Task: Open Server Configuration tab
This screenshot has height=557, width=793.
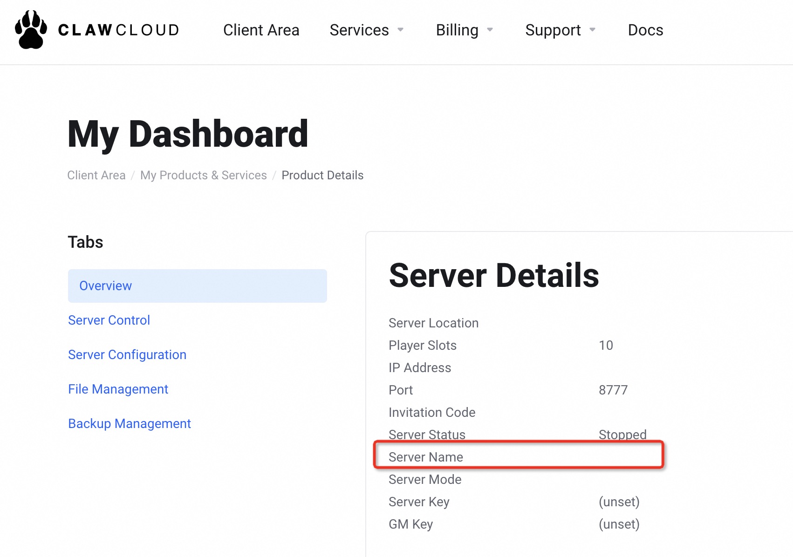Action: coord(127,355)
